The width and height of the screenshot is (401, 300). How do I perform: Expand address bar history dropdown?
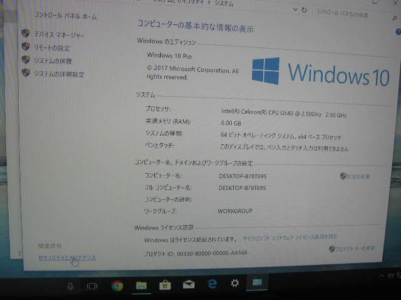295,10
